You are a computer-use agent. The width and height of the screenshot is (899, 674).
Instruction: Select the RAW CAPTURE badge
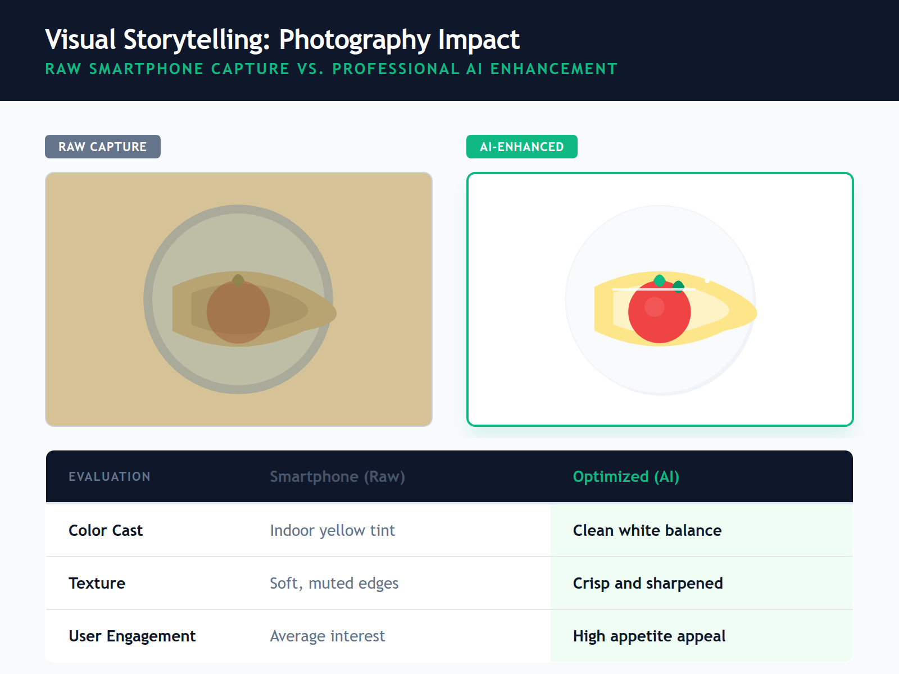103,147
